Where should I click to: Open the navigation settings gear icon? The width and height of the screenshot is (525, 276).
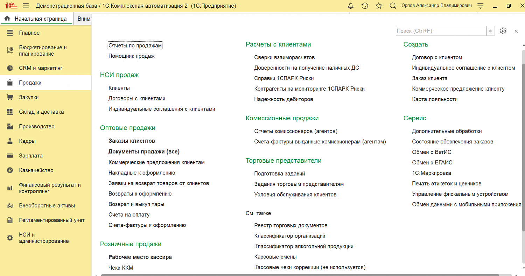click(503, 31)
